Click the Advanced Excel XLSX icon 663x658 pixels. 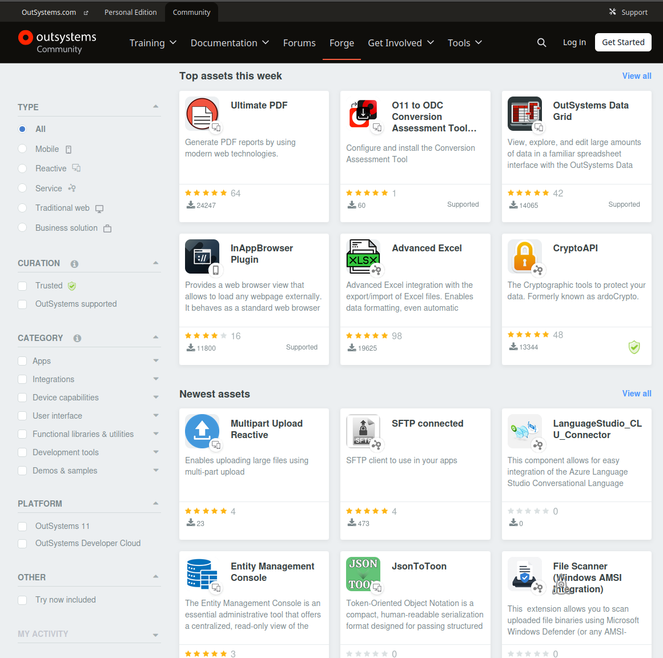coord(363,256)
